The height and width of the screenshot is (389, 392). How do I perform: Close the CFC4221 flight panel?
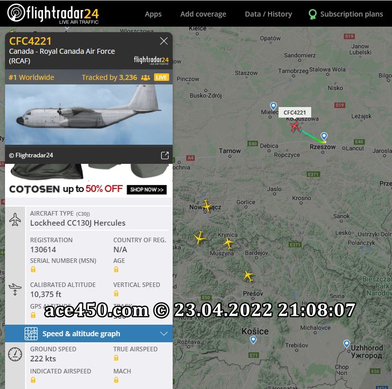pyautogui.click(x=164, y=41)
